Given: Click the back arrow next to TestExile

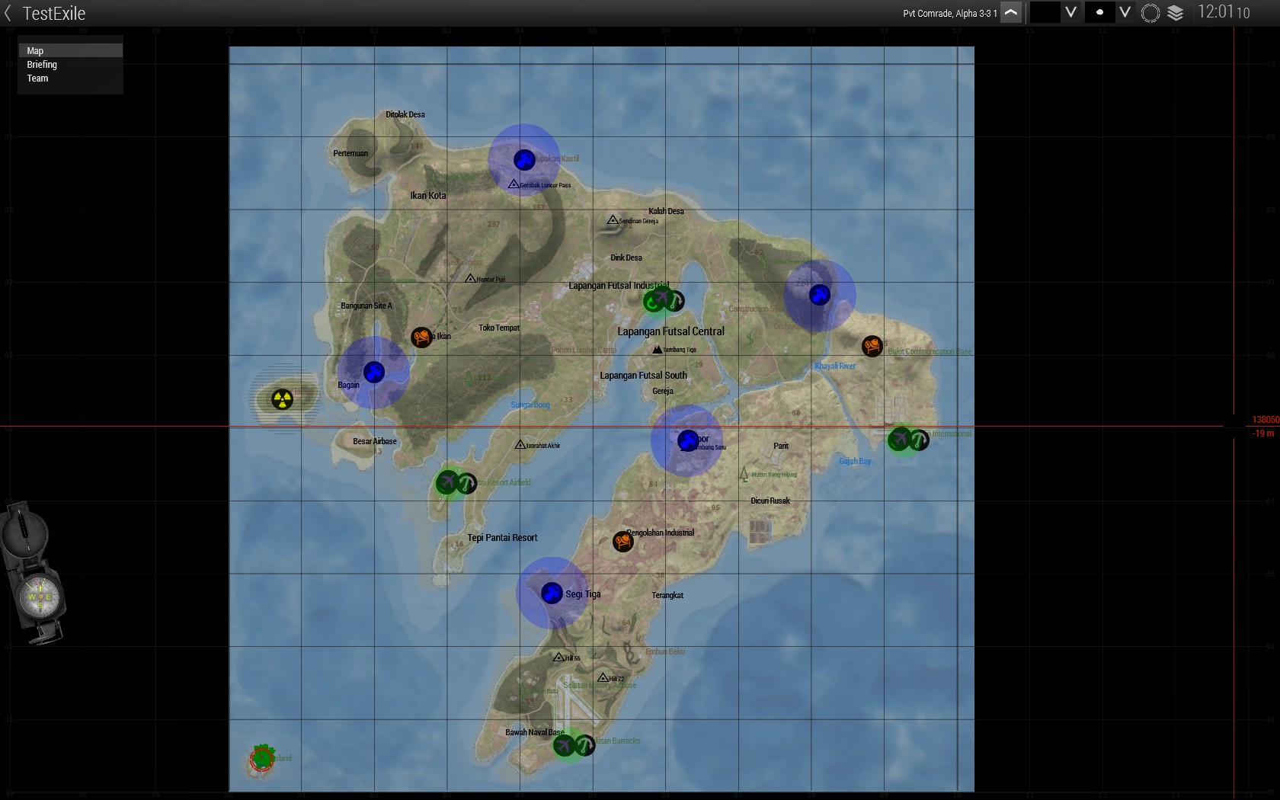Looking at the screenshot, I should pos(8,13).
